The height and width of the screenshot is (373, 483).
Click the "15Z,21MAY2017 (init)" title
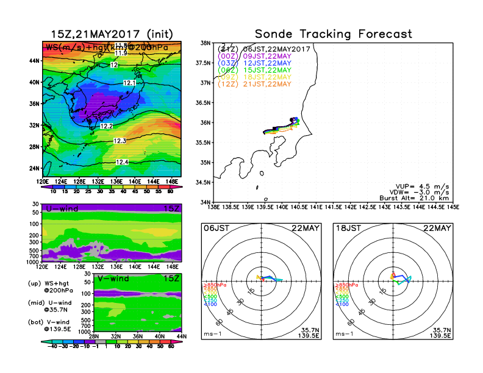click(x=112, y=34)
